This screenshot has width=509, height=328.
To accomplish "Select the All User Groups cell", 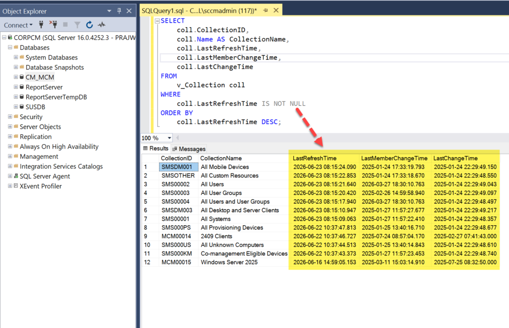I will coord(244,193).
